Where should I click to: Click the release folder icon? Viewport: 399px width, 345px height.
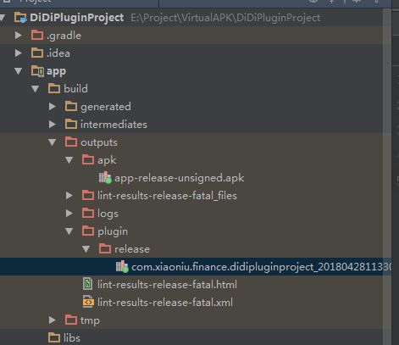click(x=105, y=249)
